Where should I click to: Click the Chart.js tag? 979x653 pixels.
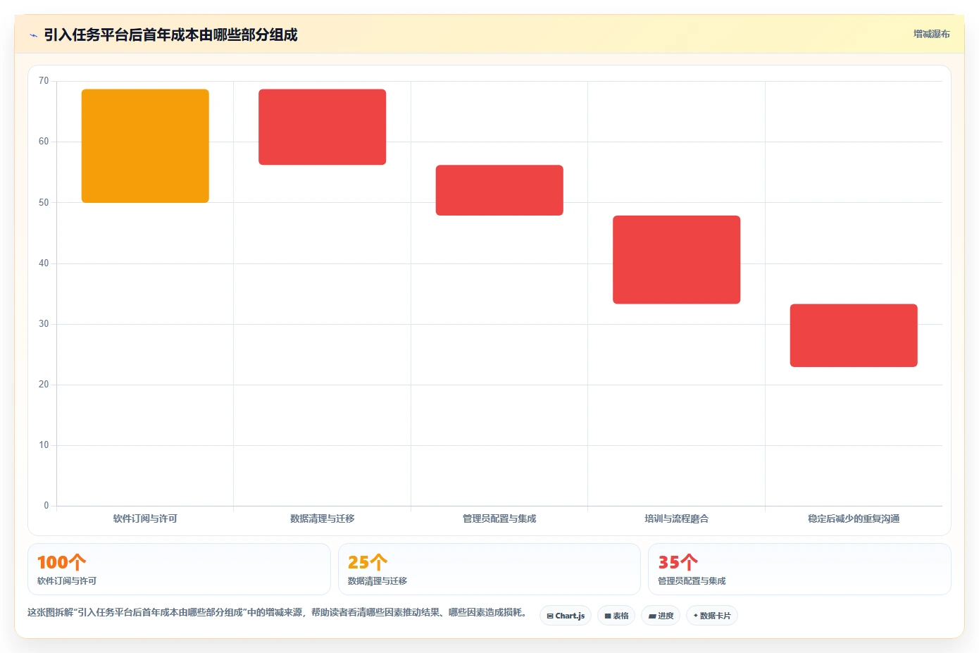(x=566, y=616)
